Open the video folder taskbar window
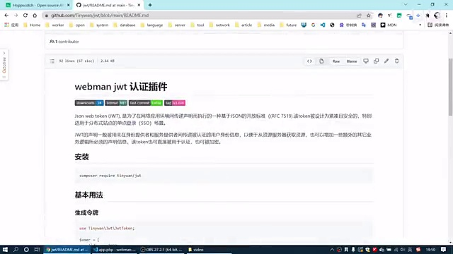 pos(209,250)
